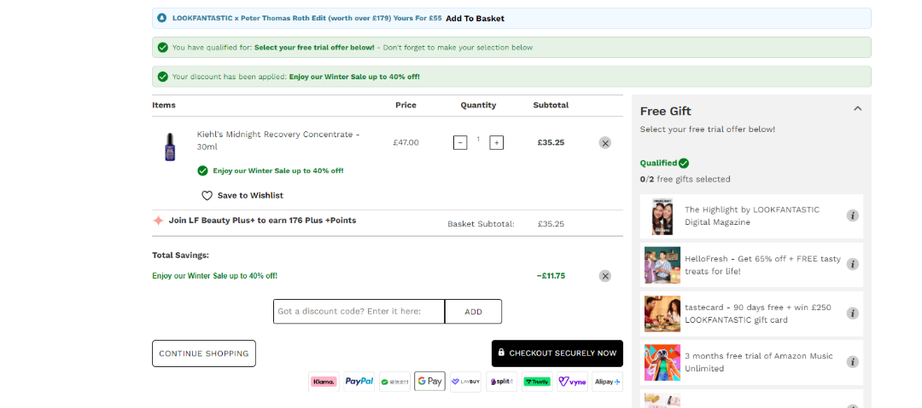This screenshot has height=408, width=922.
Task: Remove Kiehl's Midnight Recovery Concentrate from basket
Action: (605, 143)
